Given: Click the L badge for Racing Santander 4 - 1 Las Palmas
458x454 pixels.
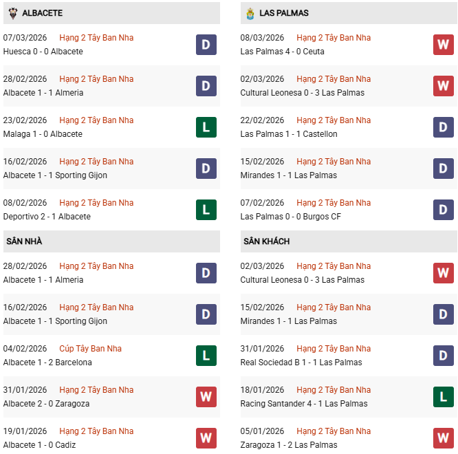Looking at the screenshot, I should pos(444,397).
